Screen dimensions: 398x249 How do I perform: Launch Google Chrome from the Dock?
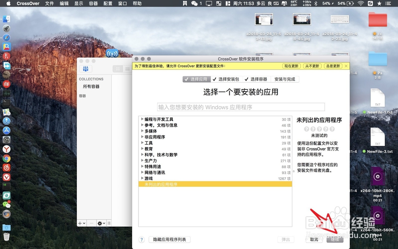pos(7,158)
